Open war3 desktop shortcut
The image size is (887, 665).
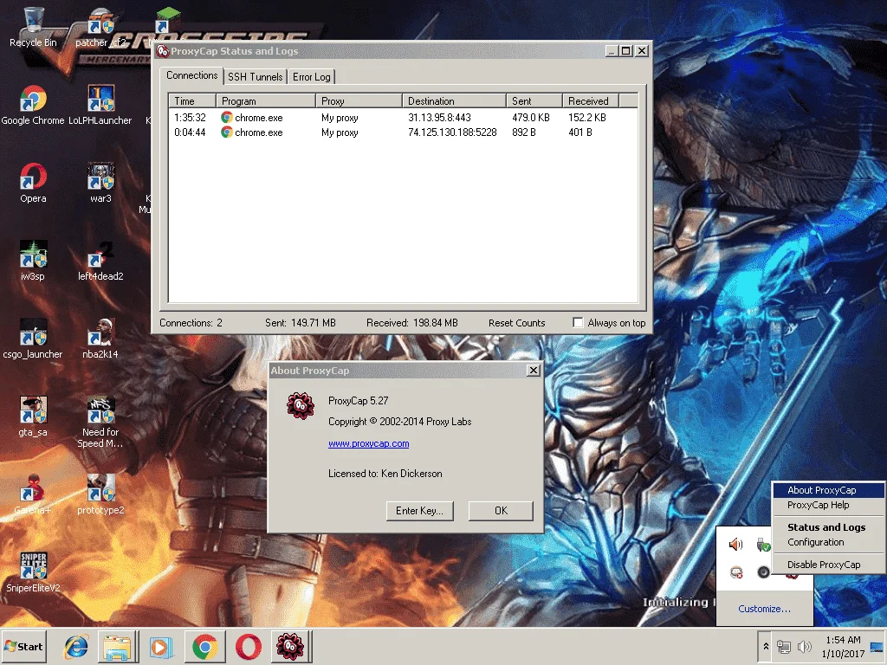[100, 184]
